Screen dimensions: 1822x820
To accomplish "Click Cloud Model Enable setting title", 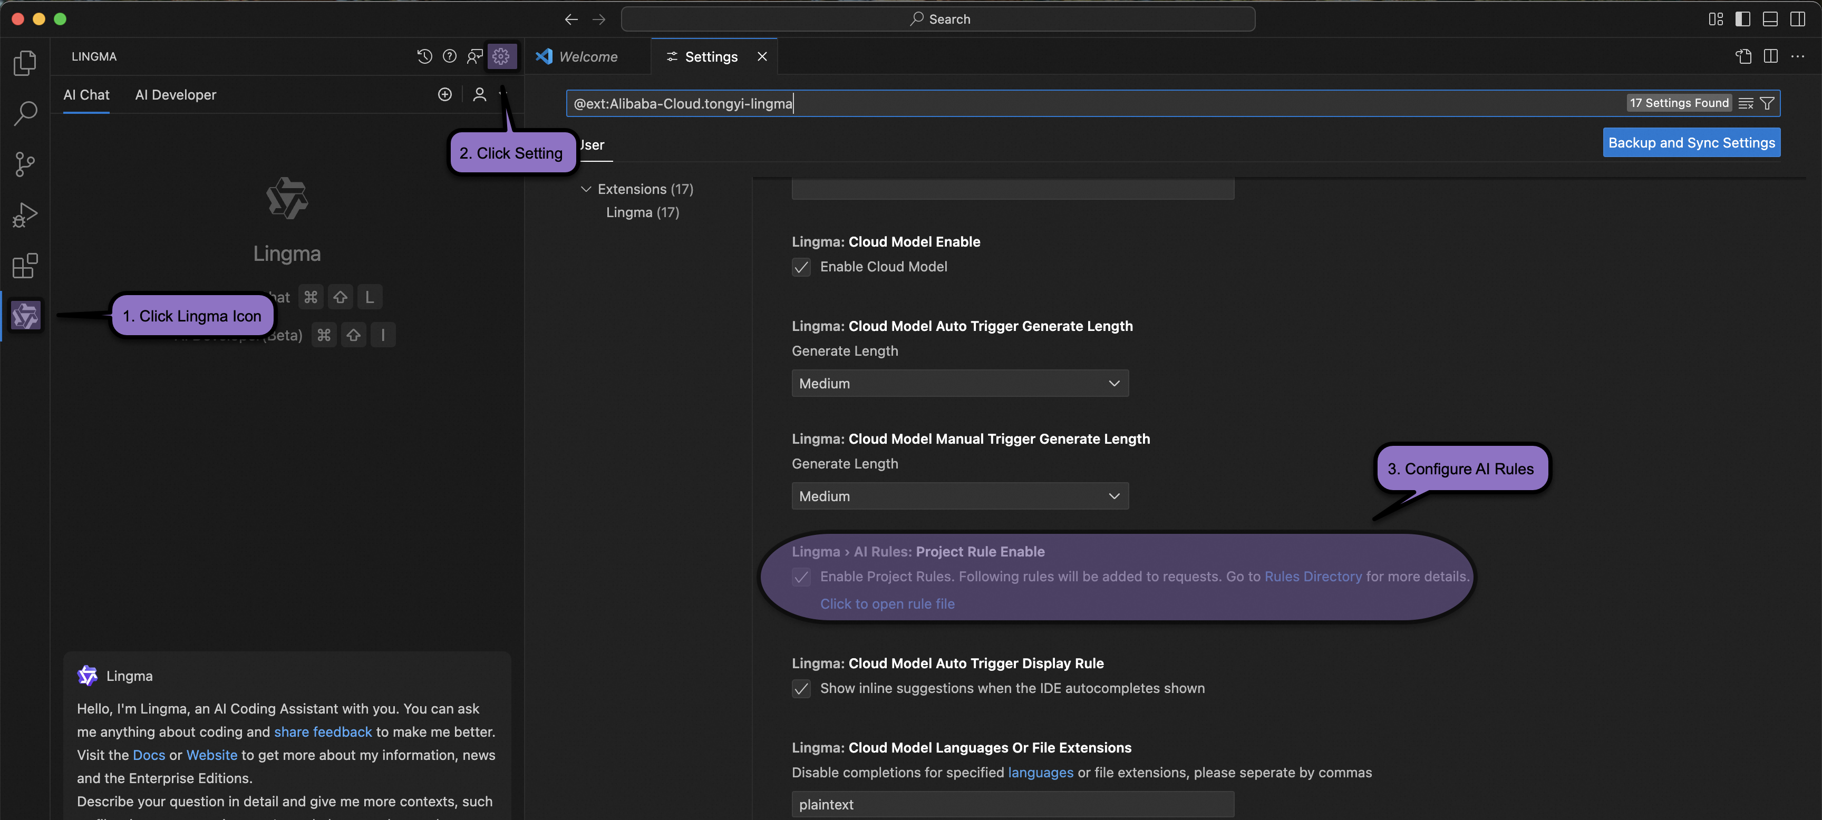I will tap(886, 242).
